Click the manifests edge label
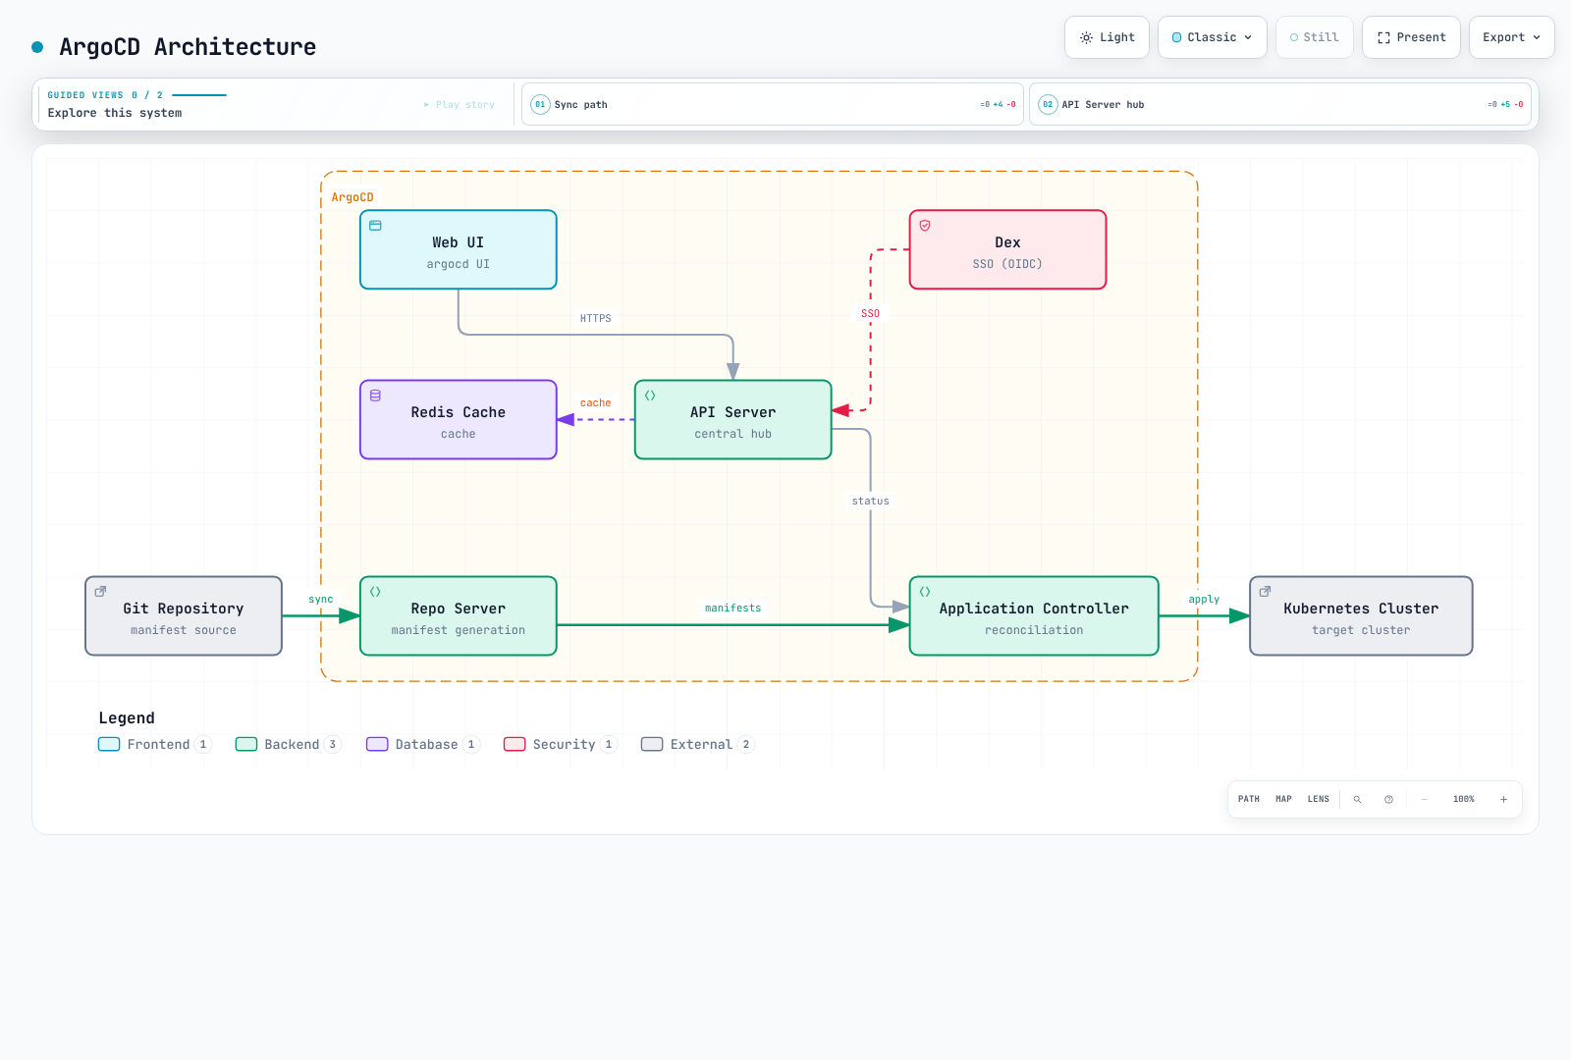Viewport: 1571px width, 1060px height. click(x=733, y=608)
